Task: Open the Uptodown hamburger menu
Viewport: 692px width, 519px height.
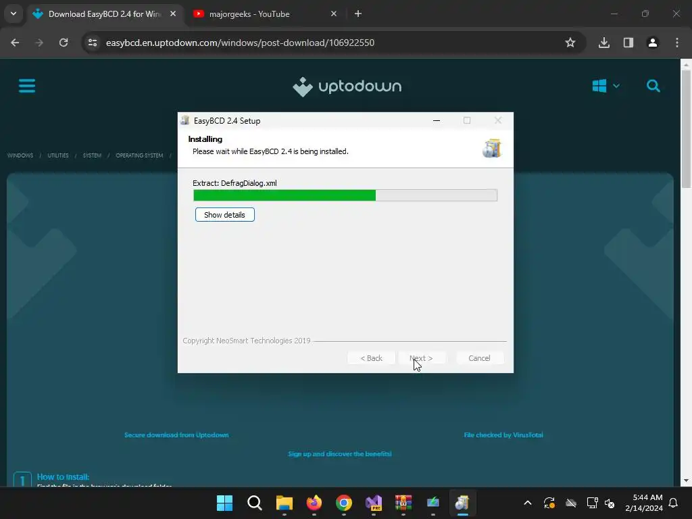Action: click(x=27, y=86)
